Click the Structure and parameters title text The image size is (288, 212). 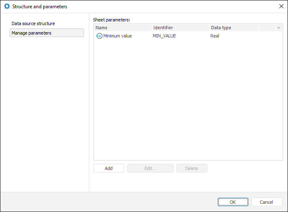pyautogui.click(x=39, y=7)
